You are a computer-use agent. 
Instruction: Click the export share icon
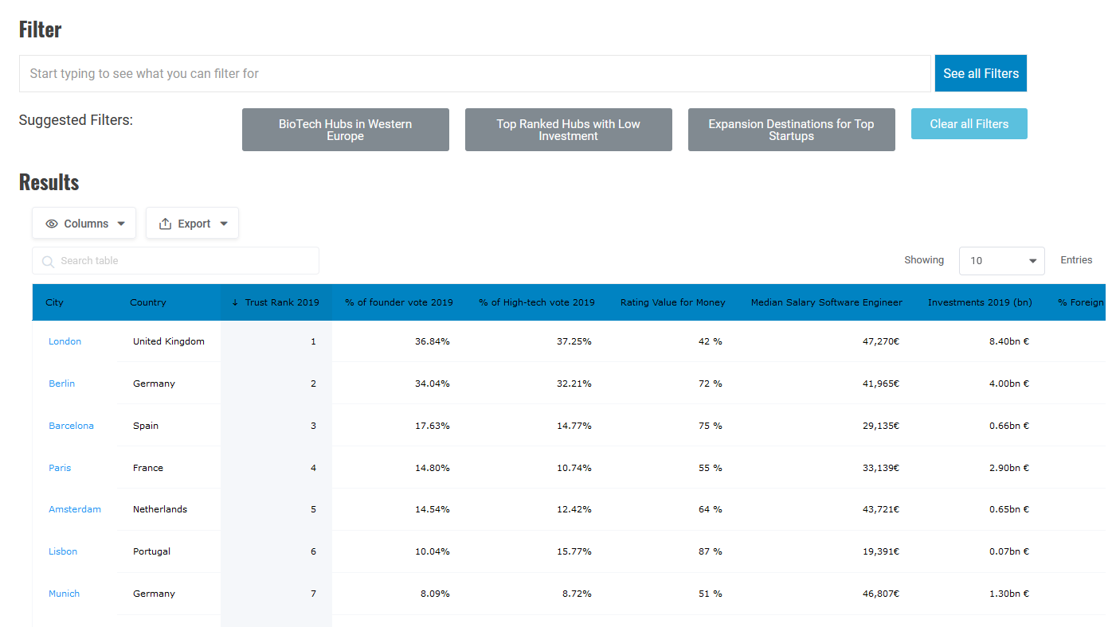[x=166, y=224]
